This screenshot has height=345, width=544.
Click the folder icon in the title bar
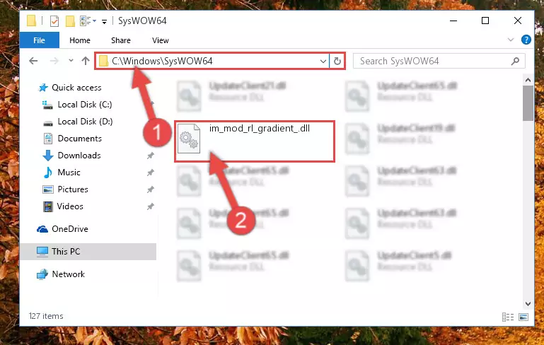pyautogui.click(x=32, y=21)
